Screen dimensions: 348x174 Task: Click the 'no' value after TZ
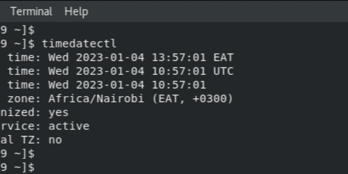click(x=55, y=140)
